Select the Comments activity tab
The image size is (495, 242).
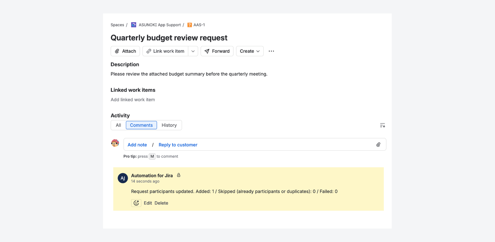click(x=141, y=125)
